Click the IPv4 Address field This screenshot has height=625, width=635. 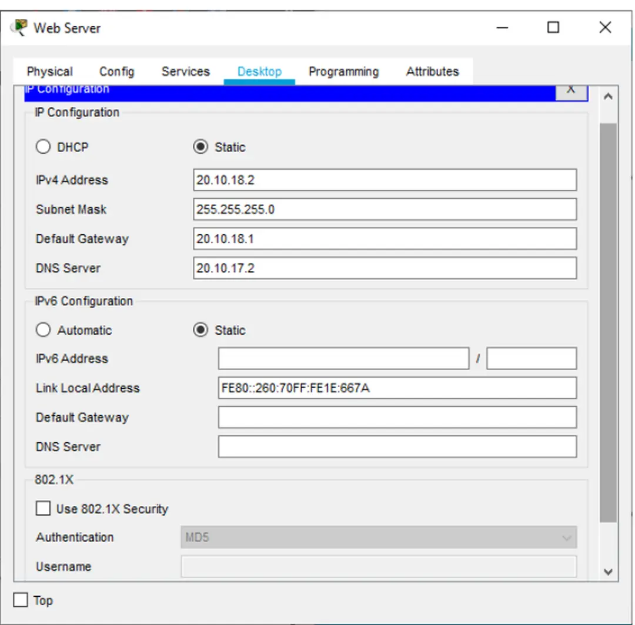click(x=385, y=180)
